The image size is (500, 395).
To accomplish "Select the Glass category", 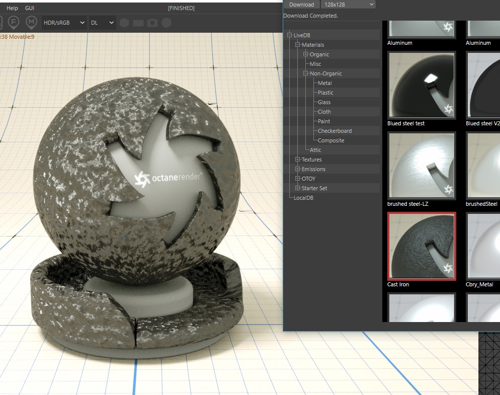I will point(324,102).
